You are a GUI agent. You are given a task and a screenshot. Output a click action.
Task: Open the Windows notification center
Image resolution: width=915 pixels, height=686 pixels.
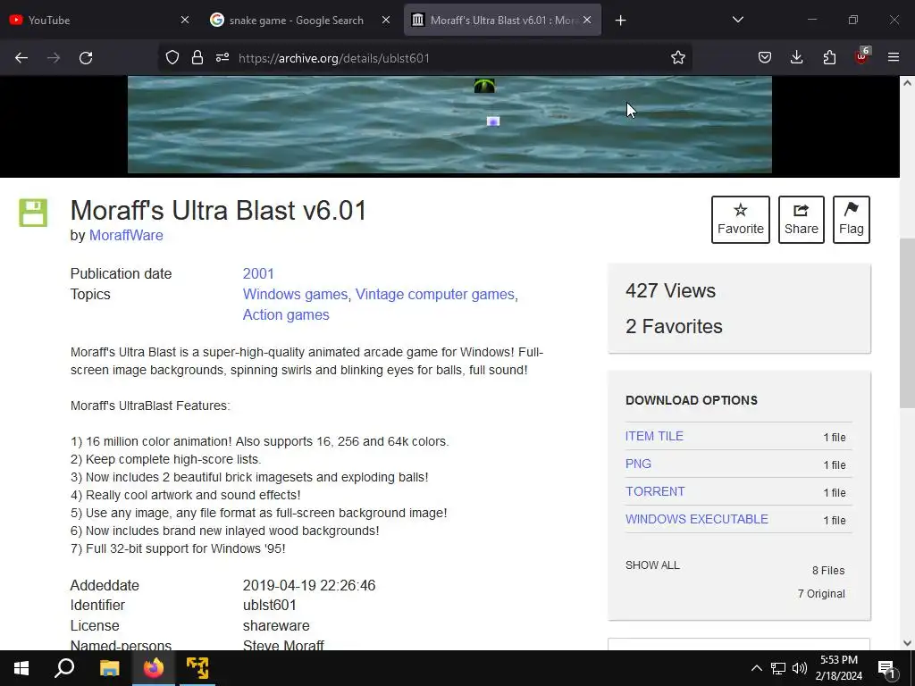tap(886, 668)
